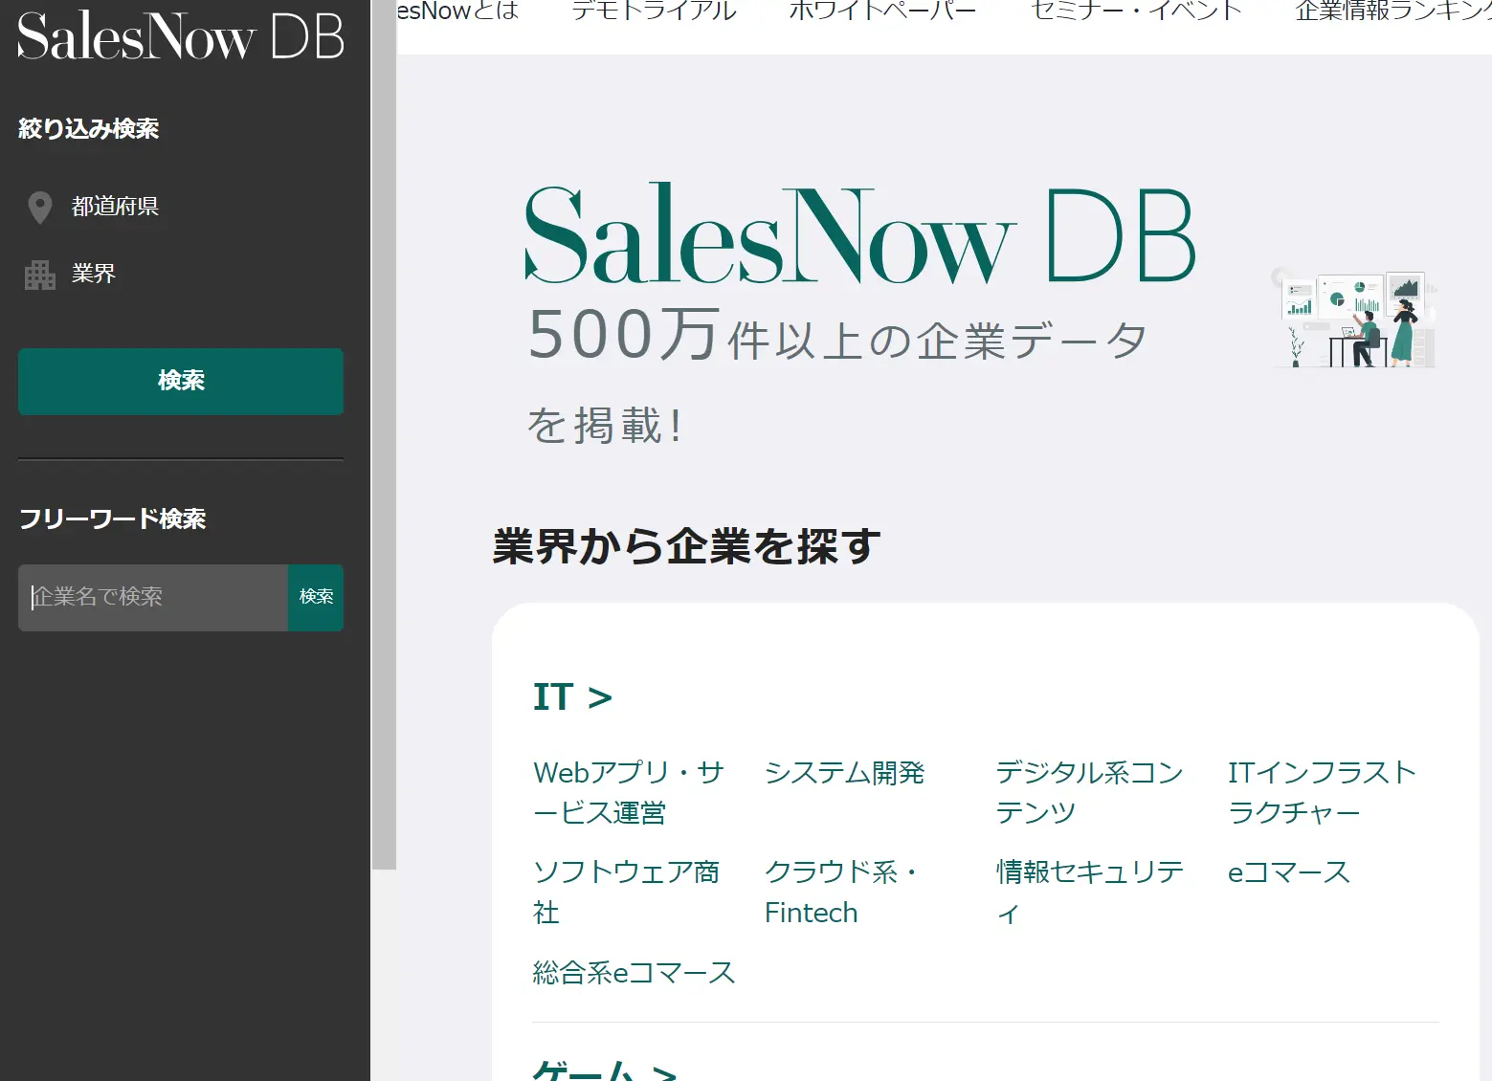
Task: Open デジタル系コンテンツ link
Action: (1089, 792)
